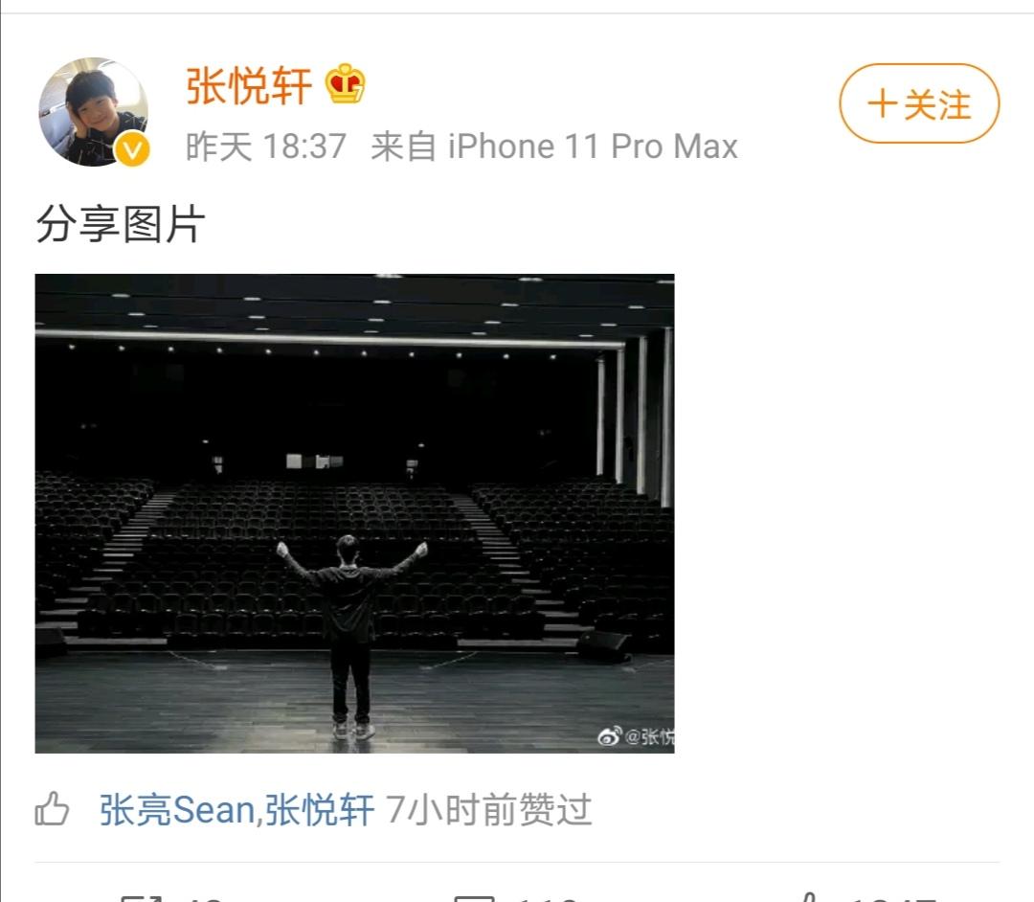This screenshot has height=902, width=1034.
Task: Click the repost icon at post bottom
Action: (x=142, y=898)
